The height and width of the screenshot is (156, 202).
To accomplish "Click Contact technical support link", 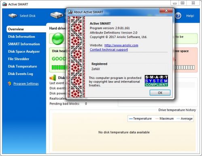I will [109, 49].
